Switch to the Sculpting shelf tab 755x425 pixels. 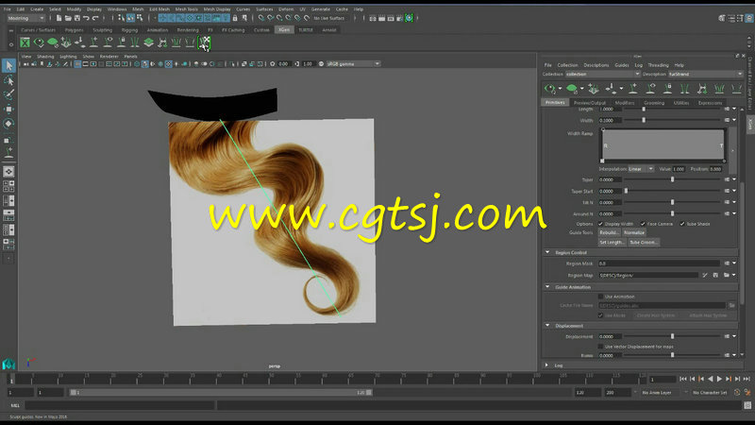coord(102,30)
